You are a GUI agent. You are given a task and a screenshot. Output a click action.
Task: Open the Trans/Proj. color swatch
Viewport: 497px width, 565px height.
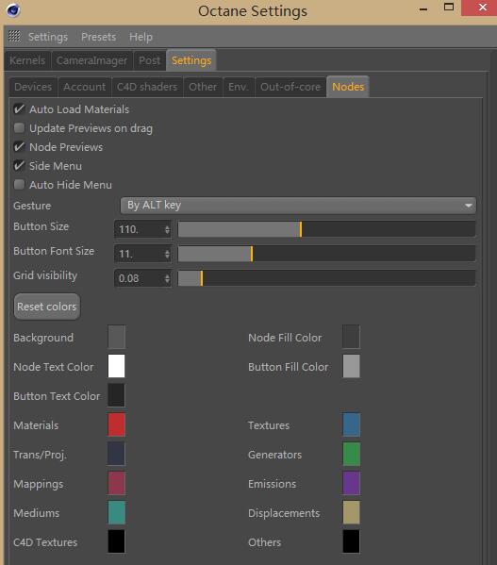point(116,454)
